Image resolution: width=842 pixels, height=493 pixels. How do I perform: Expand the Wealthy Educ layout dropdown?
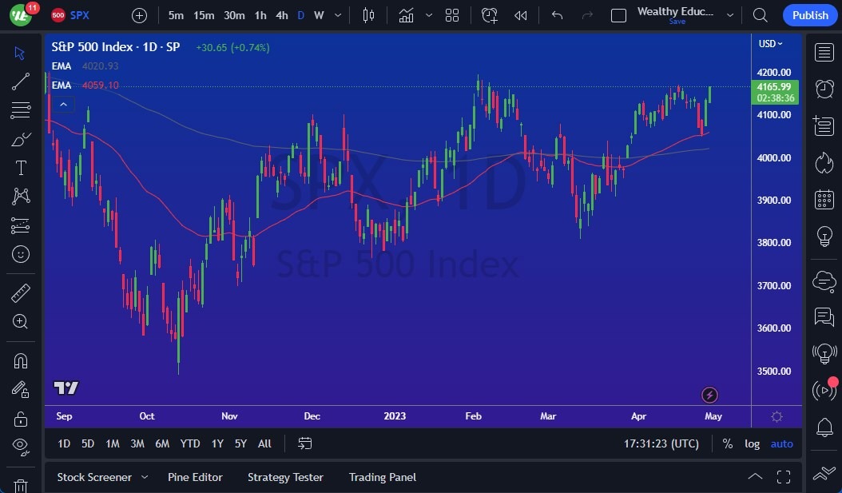(730, 15)
